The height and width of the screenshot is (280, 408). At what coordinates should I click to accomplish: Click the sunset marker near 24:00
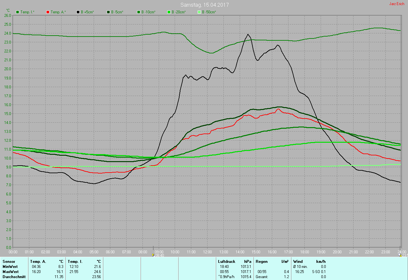400,255
